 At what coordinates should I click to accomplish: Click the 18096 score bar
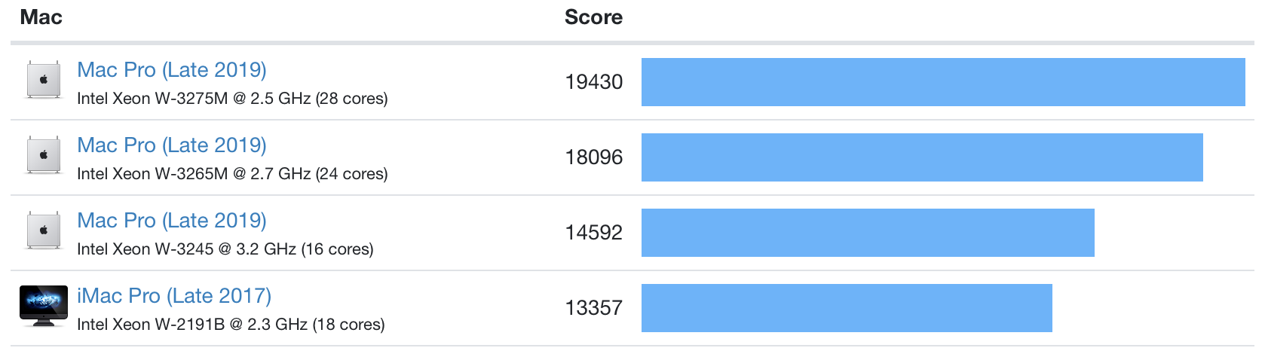pyautogui.click(x=922, y=157)
